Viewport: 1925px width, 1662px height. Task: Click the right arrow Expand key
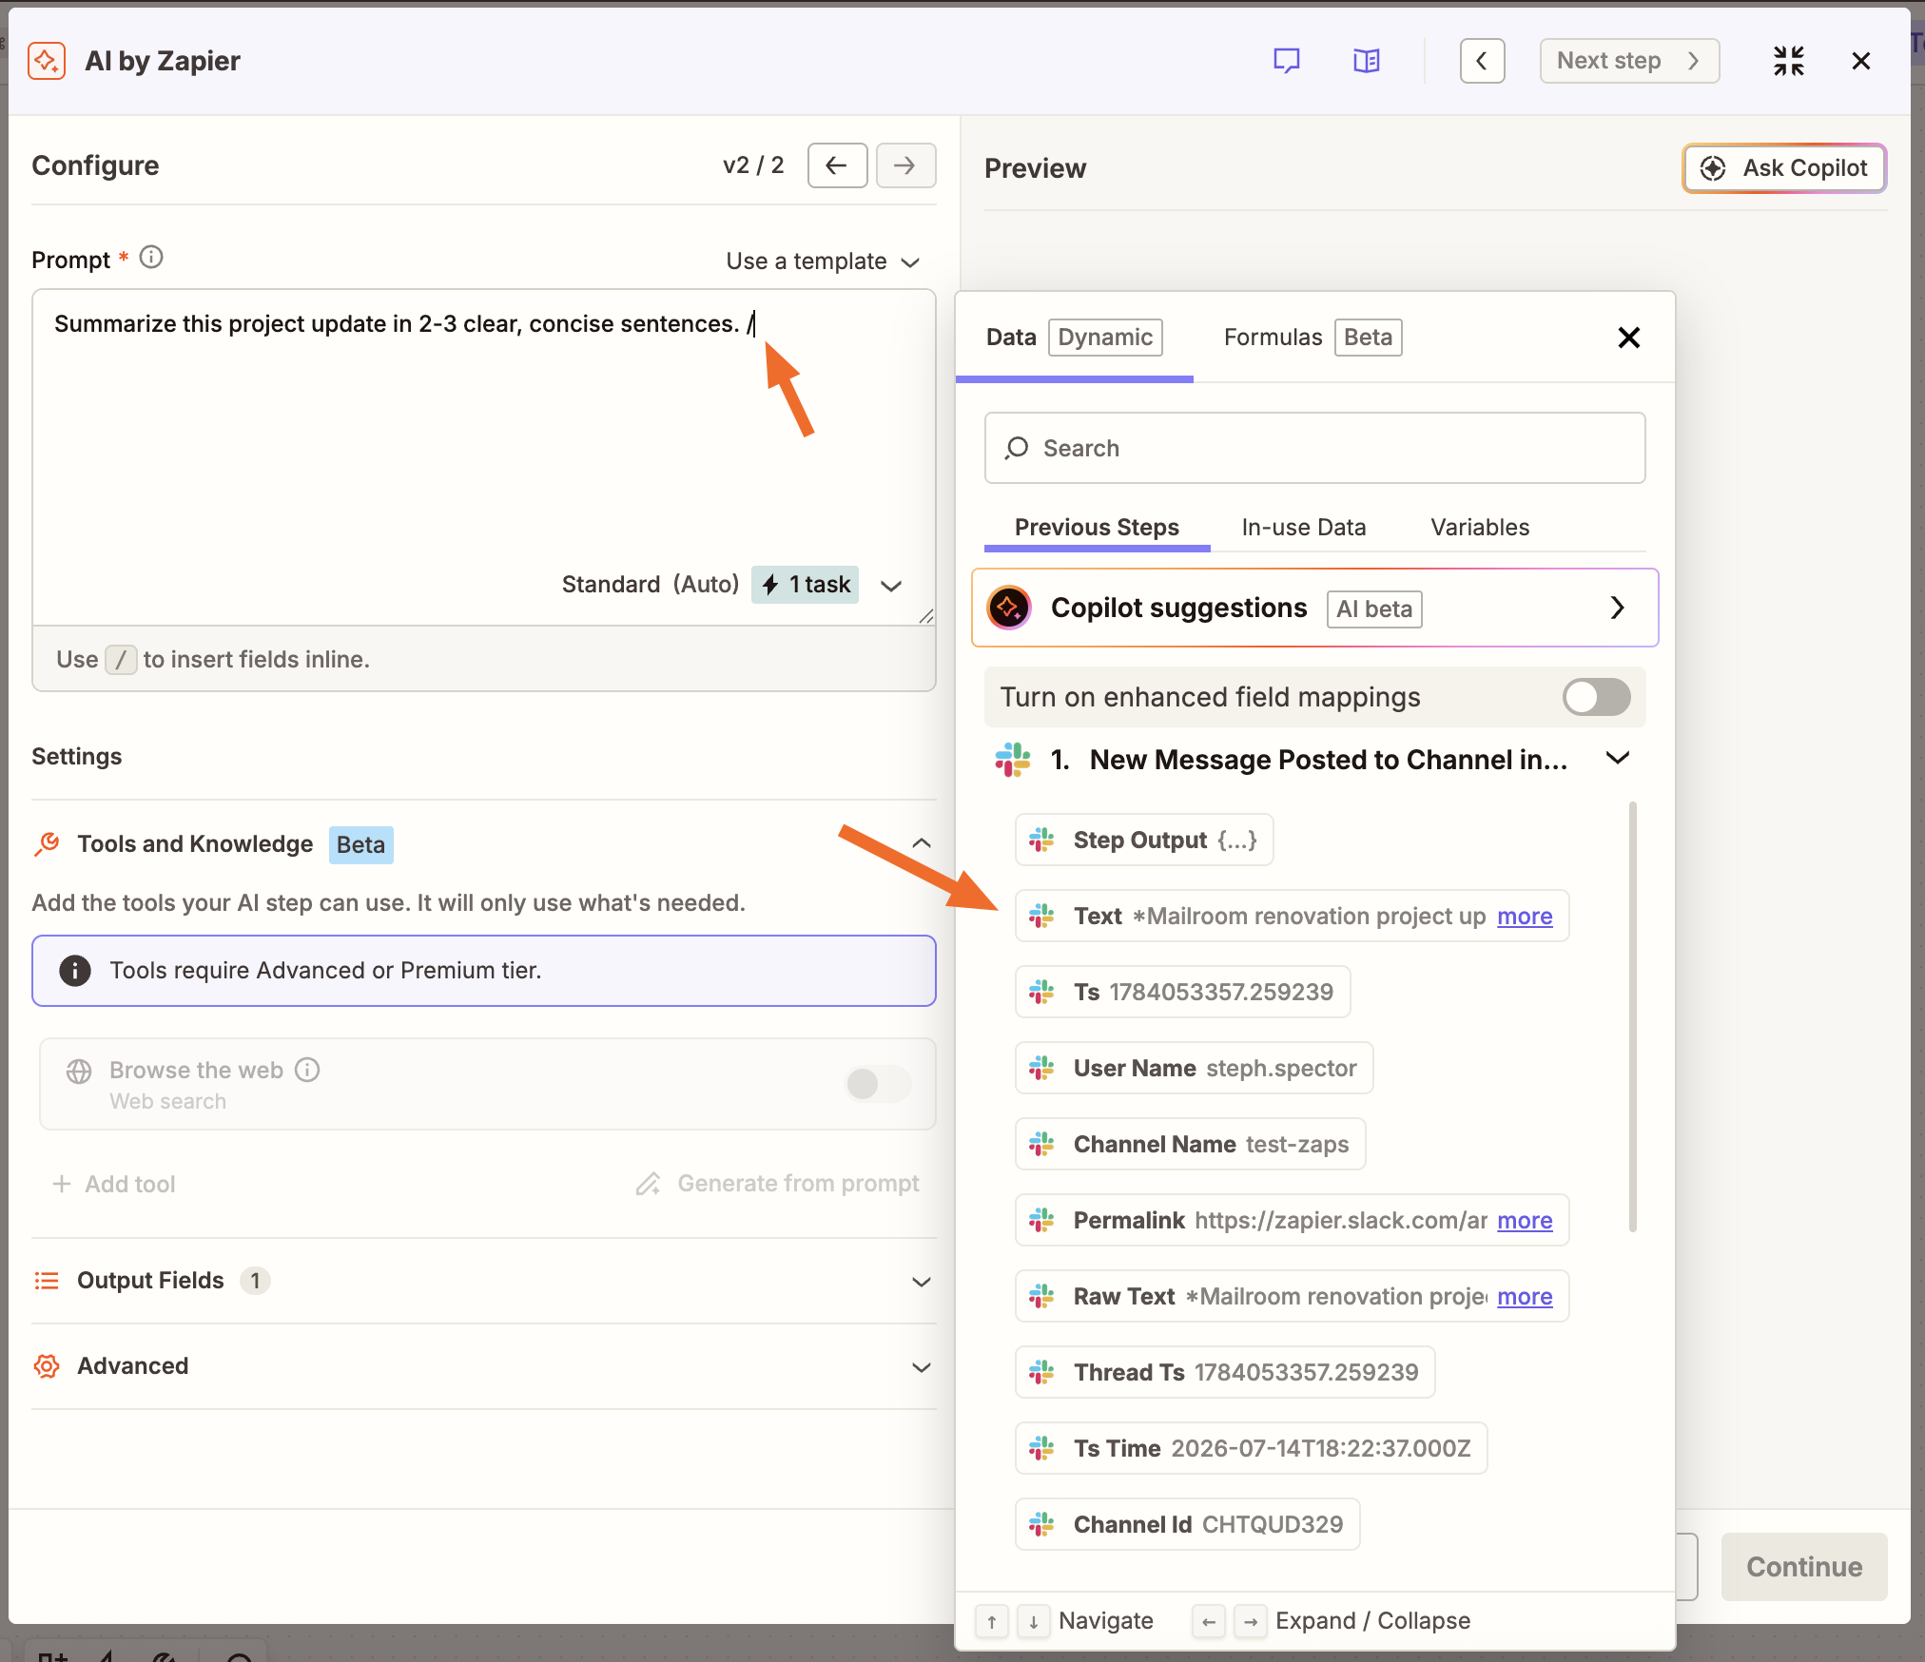(1250, 1621)
